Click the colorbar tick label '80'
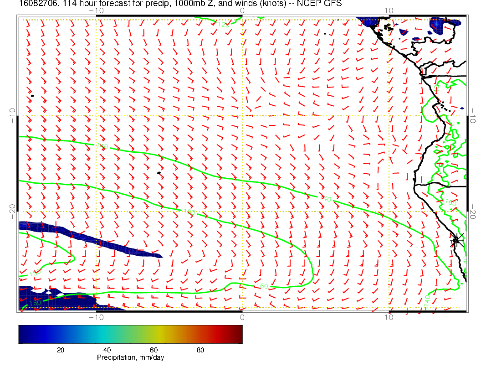481x372 pixels. click(x=200, y=350)
